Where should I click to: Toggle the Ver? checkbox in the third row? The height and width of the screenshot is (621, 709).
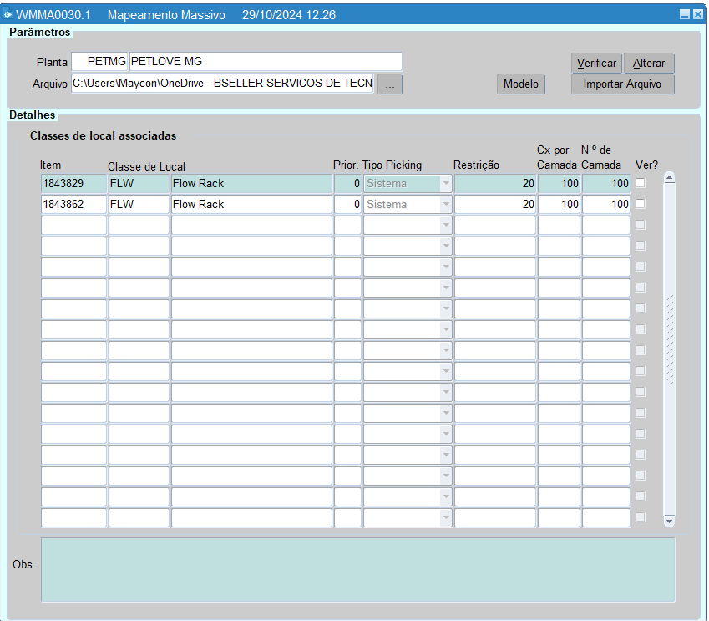641,225
